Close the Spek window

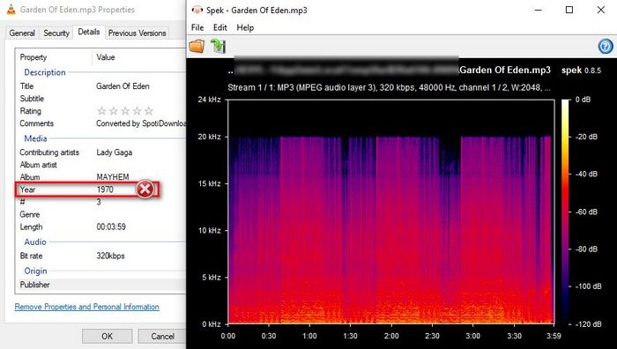coord(600,10)
